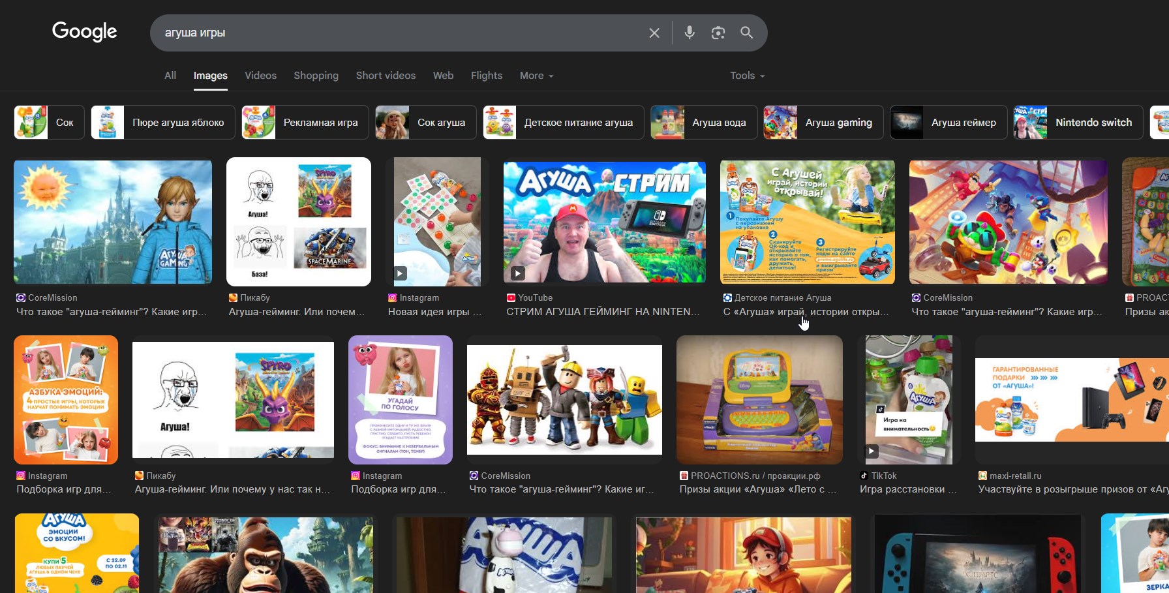
Task: Click the PROACTIONS.ru / проакции.рф source label
Action: [x=750, y=476]
